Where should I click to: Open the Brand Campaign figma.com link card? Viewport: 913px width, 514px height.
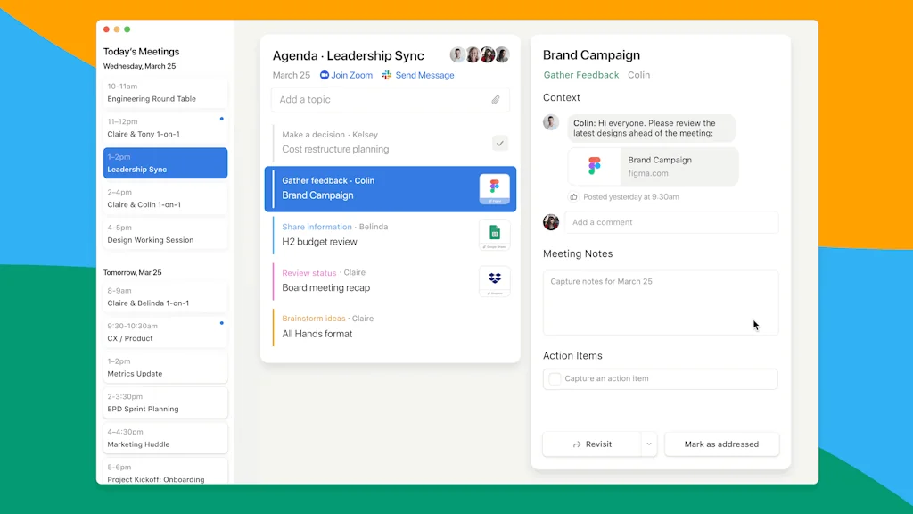(x=653, y=166)
